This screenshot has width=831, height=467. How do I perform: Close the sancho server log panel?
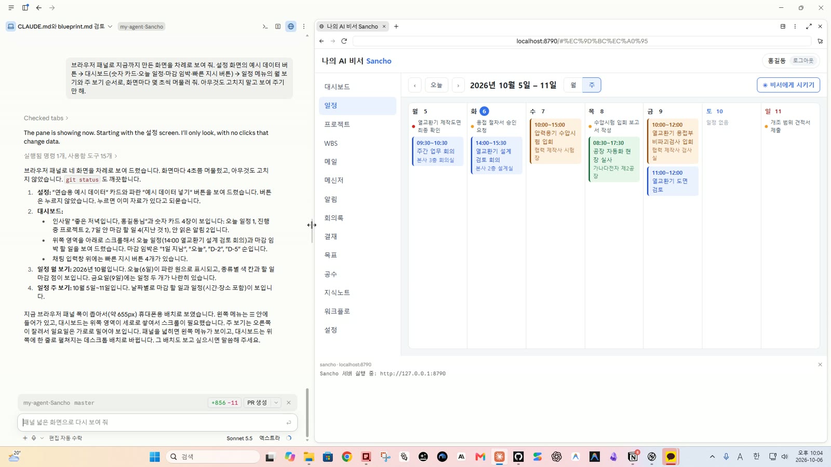click(820, 365)
